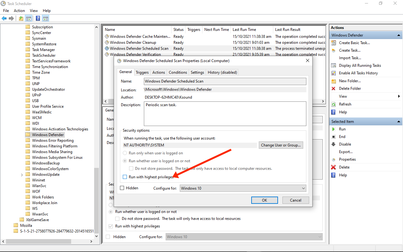Screen dimensions: 403x252
Task: Click the OK button
Action: [264, 200]
